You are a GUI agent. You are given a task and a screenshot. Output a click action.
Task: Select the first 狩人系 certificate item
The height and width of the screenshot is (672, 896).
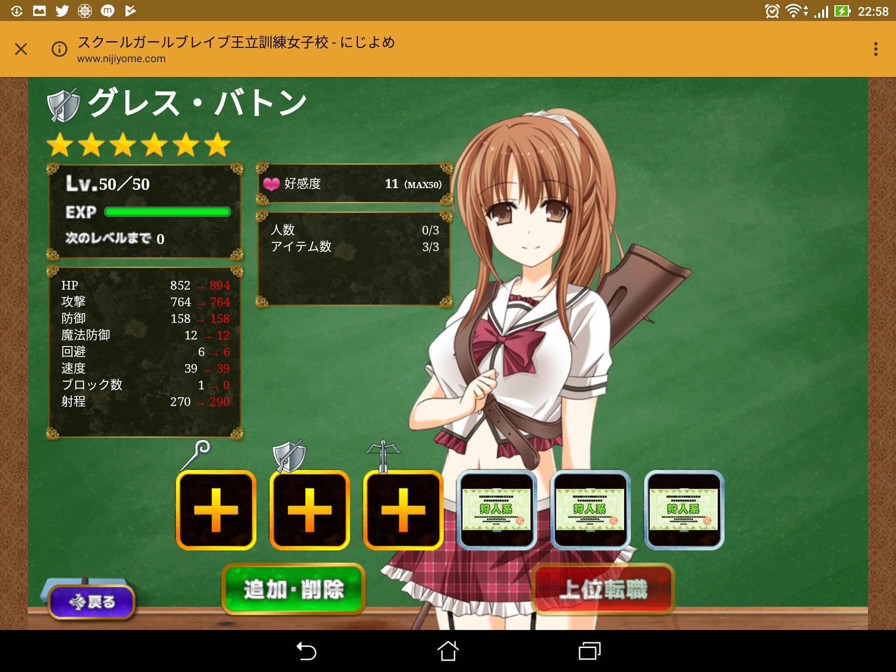497,510
